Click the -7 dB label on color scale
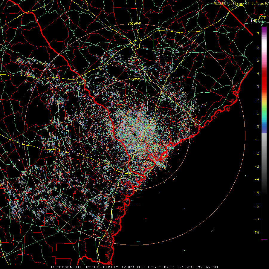Viewport: 269px width, 269px height. [x=257, y=219]
